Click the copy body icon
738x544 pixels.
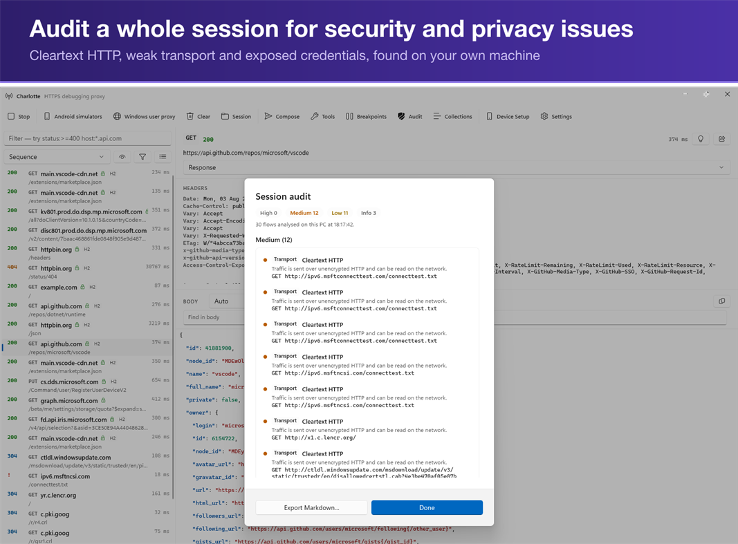[721, 301]
